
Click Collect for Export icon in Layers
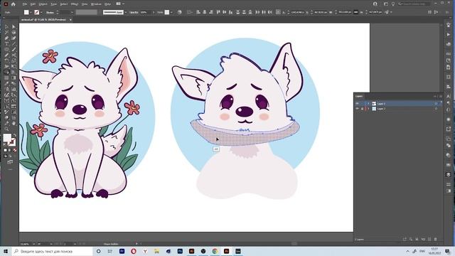[405, 239]
